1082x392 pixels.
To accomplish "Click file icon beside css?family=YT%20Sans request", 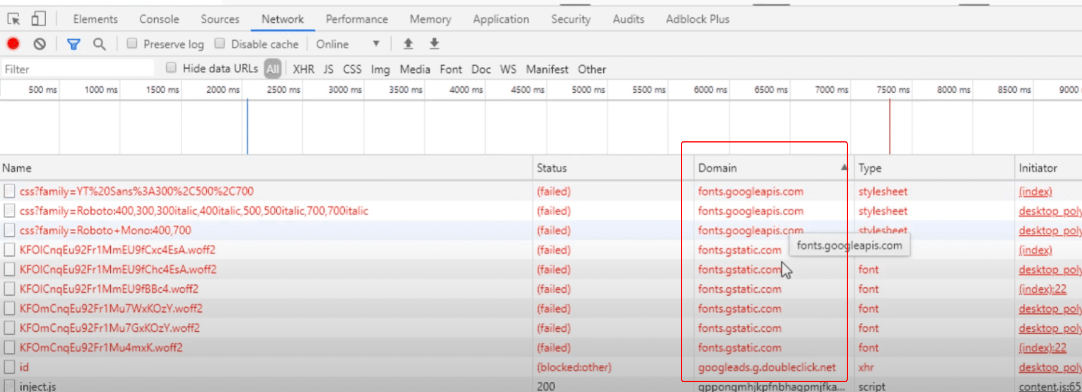I will pos(9,191).
